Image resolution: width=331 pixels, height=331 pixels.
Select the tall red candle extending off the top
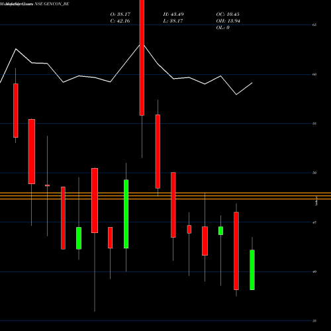click(x=142, y=58)
